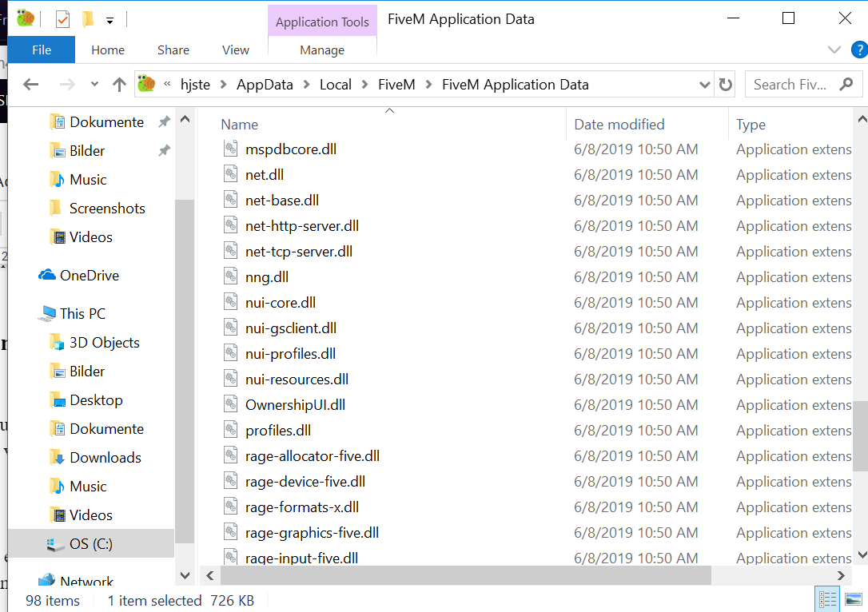The height and width of the screenshot is (612, 868).
Task: Click the search magnifier icon
Action: coord(846,84)
